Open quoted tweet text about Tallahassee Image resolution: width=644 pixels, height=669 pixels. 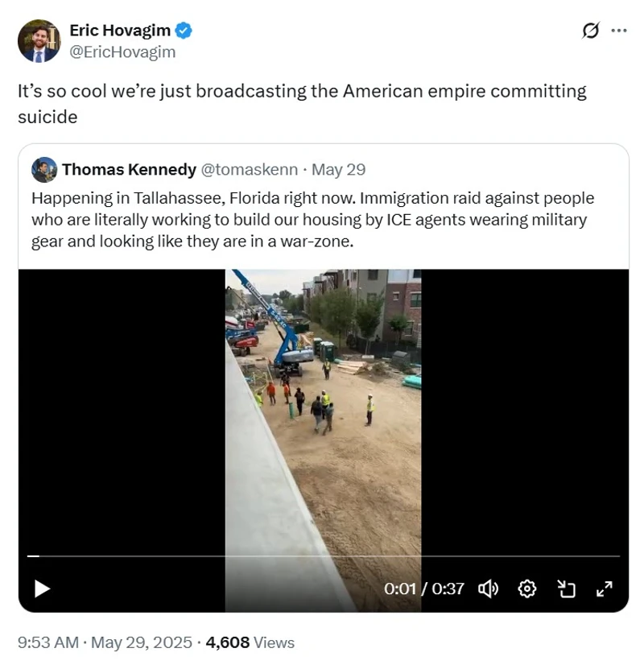314,220
